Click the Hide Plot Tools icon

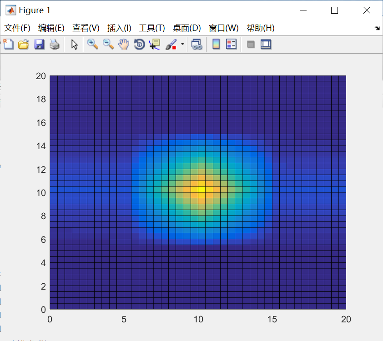pyautogui.click(x=251, y=45)
